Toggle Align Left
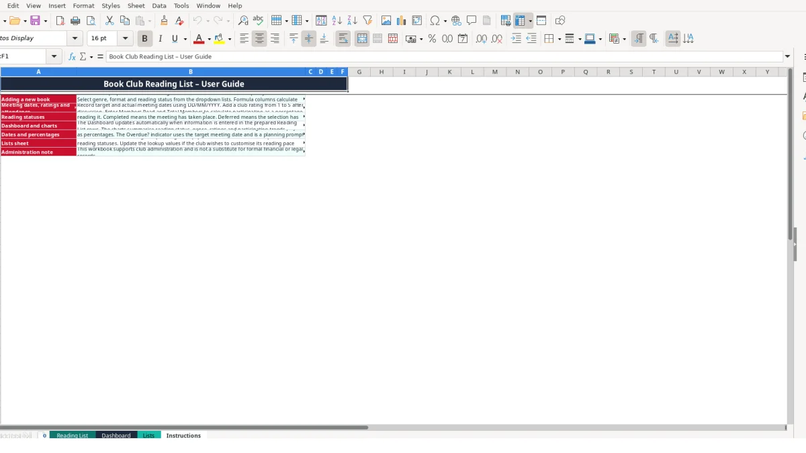 (244, 39)
